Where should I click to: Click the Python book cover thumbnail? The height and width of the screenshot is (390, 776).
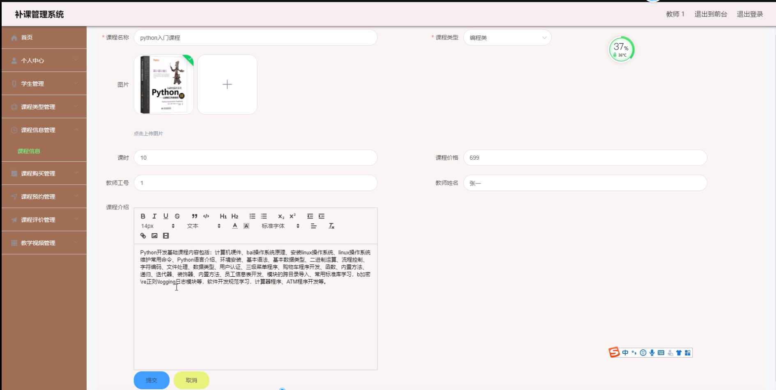tap(164, 85)
